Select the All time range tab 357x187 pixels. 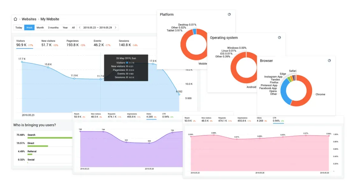tap(73, 27)
